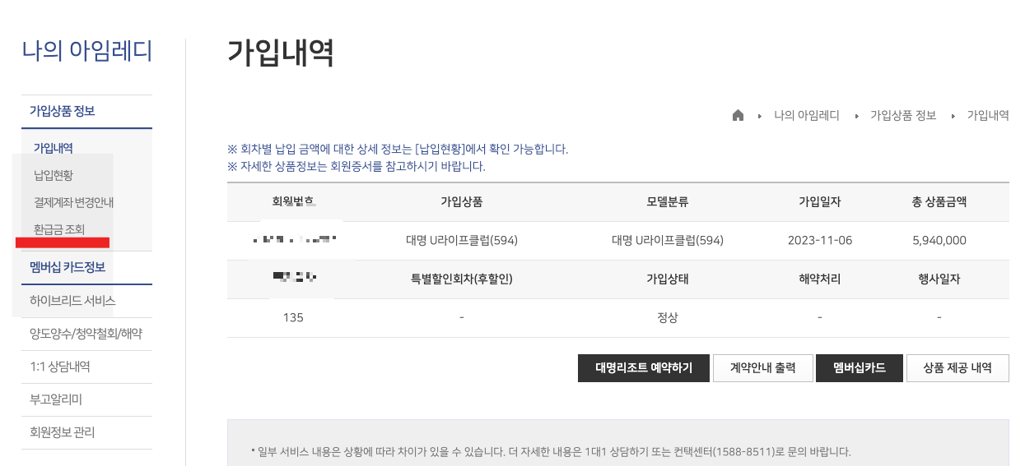
Task: Click the 135 value cell
Action: tap(293, 317)
